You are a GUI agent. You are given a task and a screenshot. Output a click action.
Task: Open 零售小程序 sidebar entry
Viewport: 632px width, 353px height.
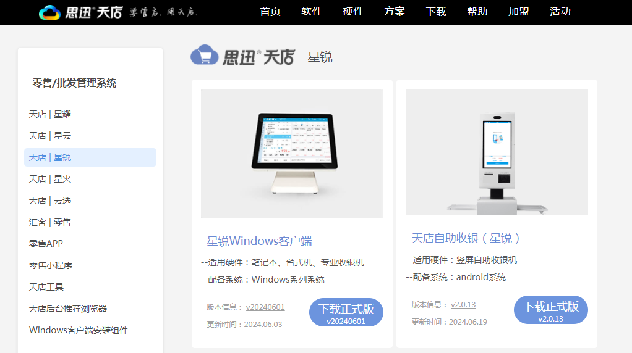[50, 265]
